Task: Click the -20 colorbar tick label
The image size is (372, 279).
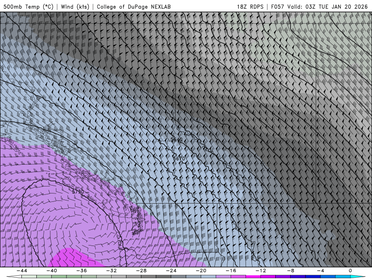Action: (201, 271)
